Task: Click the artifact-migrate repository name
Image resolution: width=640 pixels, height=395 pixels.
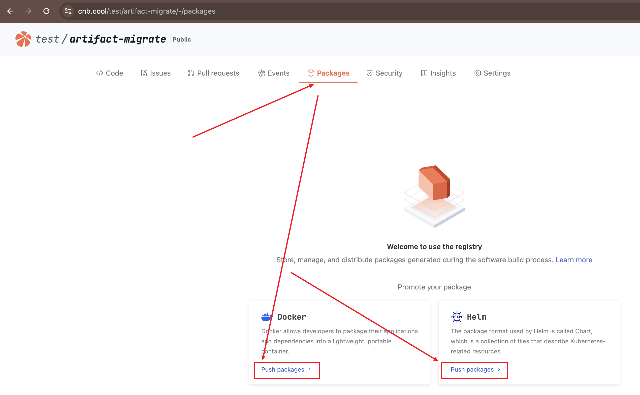Action: (x=118, y=39)
